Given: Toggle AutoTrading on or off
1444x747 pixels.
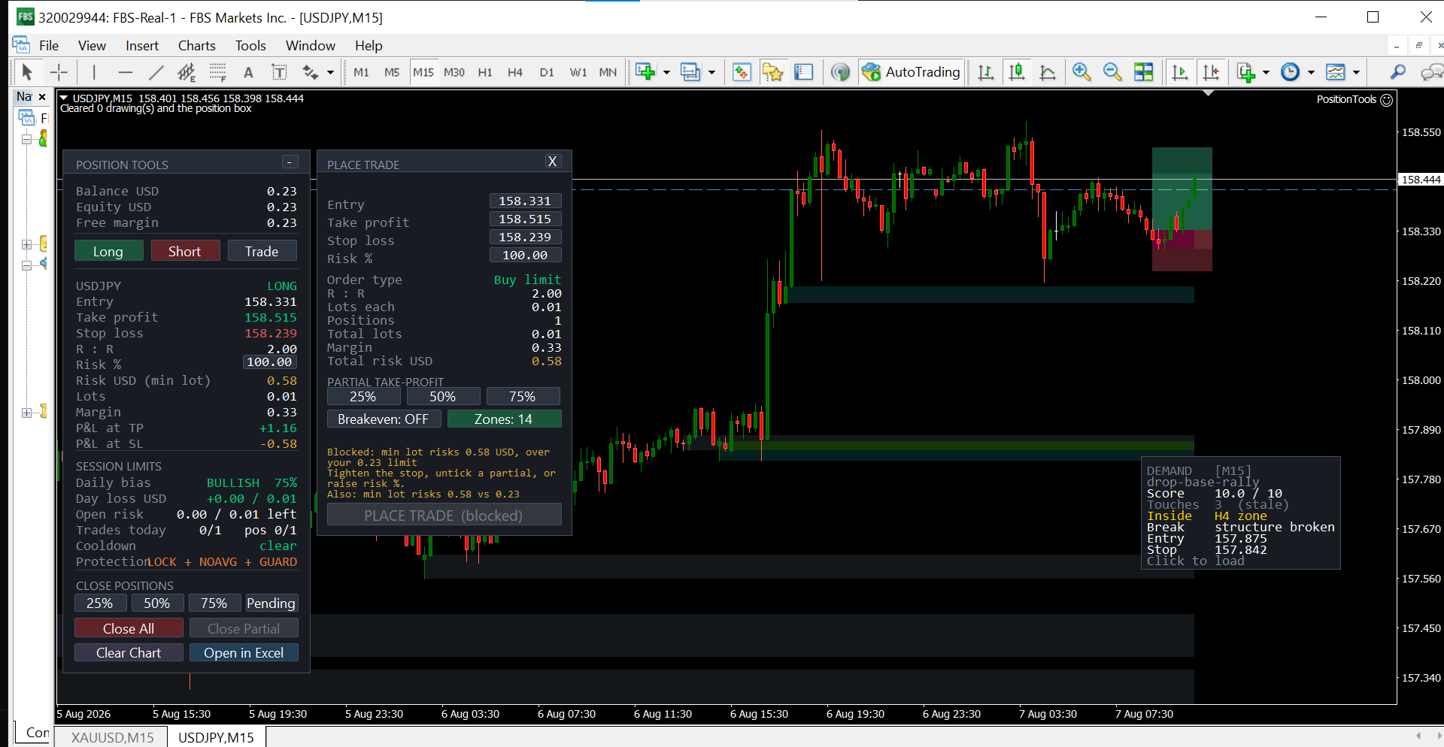Looking at the screenshot, I should [912, 72].
